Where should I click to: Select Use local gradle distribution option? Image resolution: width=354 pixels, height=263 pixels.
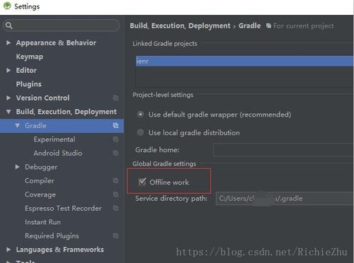pos(140,133)
